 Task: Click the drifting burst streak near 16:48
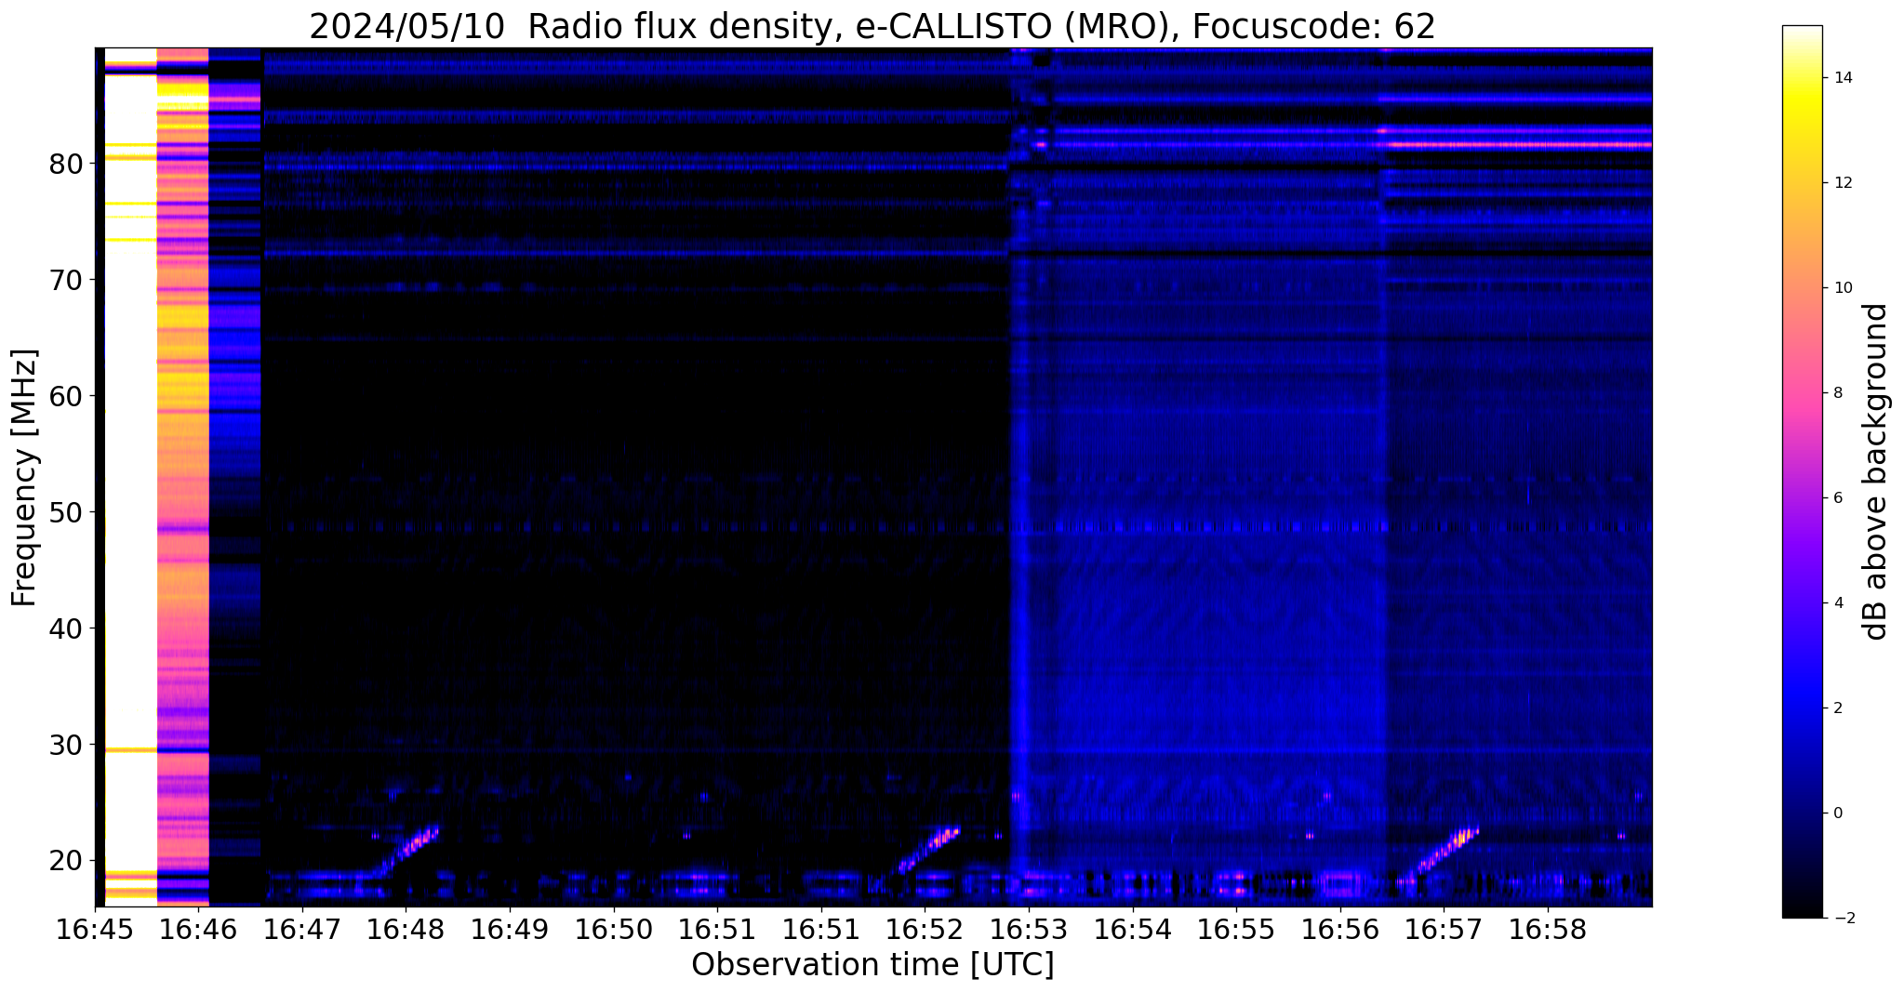pos(407,849)
